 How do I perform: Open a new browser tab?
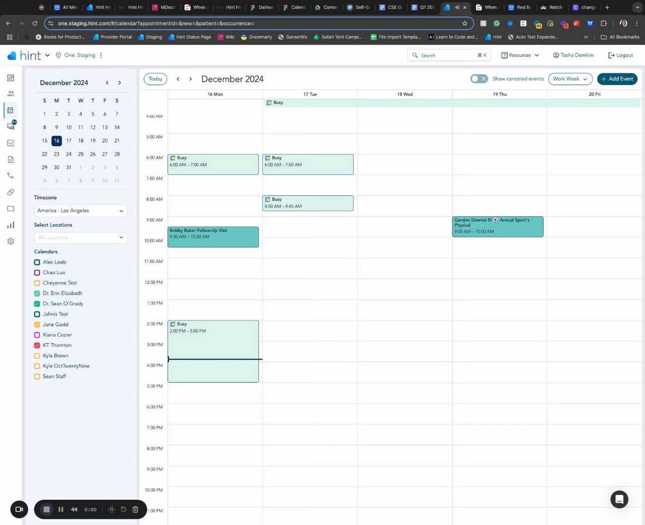pos(607,7)
